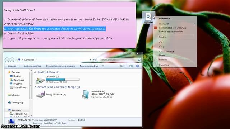Choose Rename in the context menu
230x129 pixels.
pyautogui.click(x=163, y=59)
